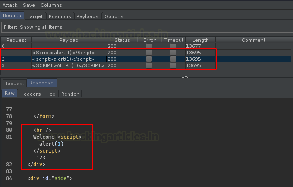293x187 pixels.
Task: Sort by the Payload column header
Action: pos(69,40)
